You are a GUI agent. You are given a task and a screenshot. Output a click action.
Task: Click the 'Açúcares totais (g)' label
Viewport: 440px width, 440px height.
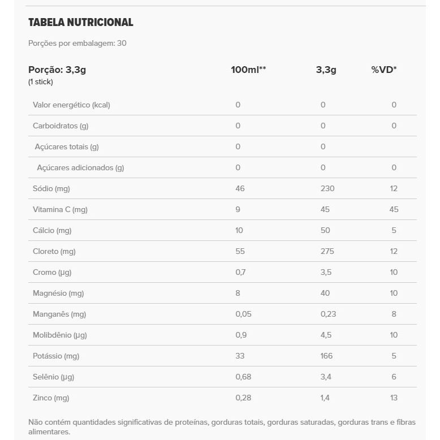point(67,147)
